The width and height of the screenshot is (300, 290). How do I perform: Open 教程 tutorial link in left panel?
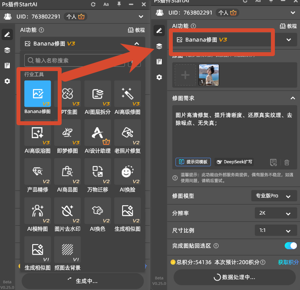pos(136,30)
